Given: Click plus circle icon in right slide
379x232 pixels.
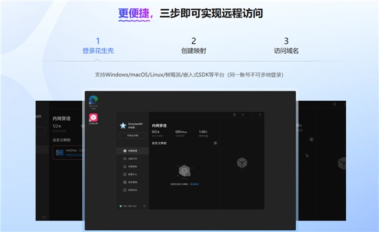Looking at the screenshot, I should [311, 139].
